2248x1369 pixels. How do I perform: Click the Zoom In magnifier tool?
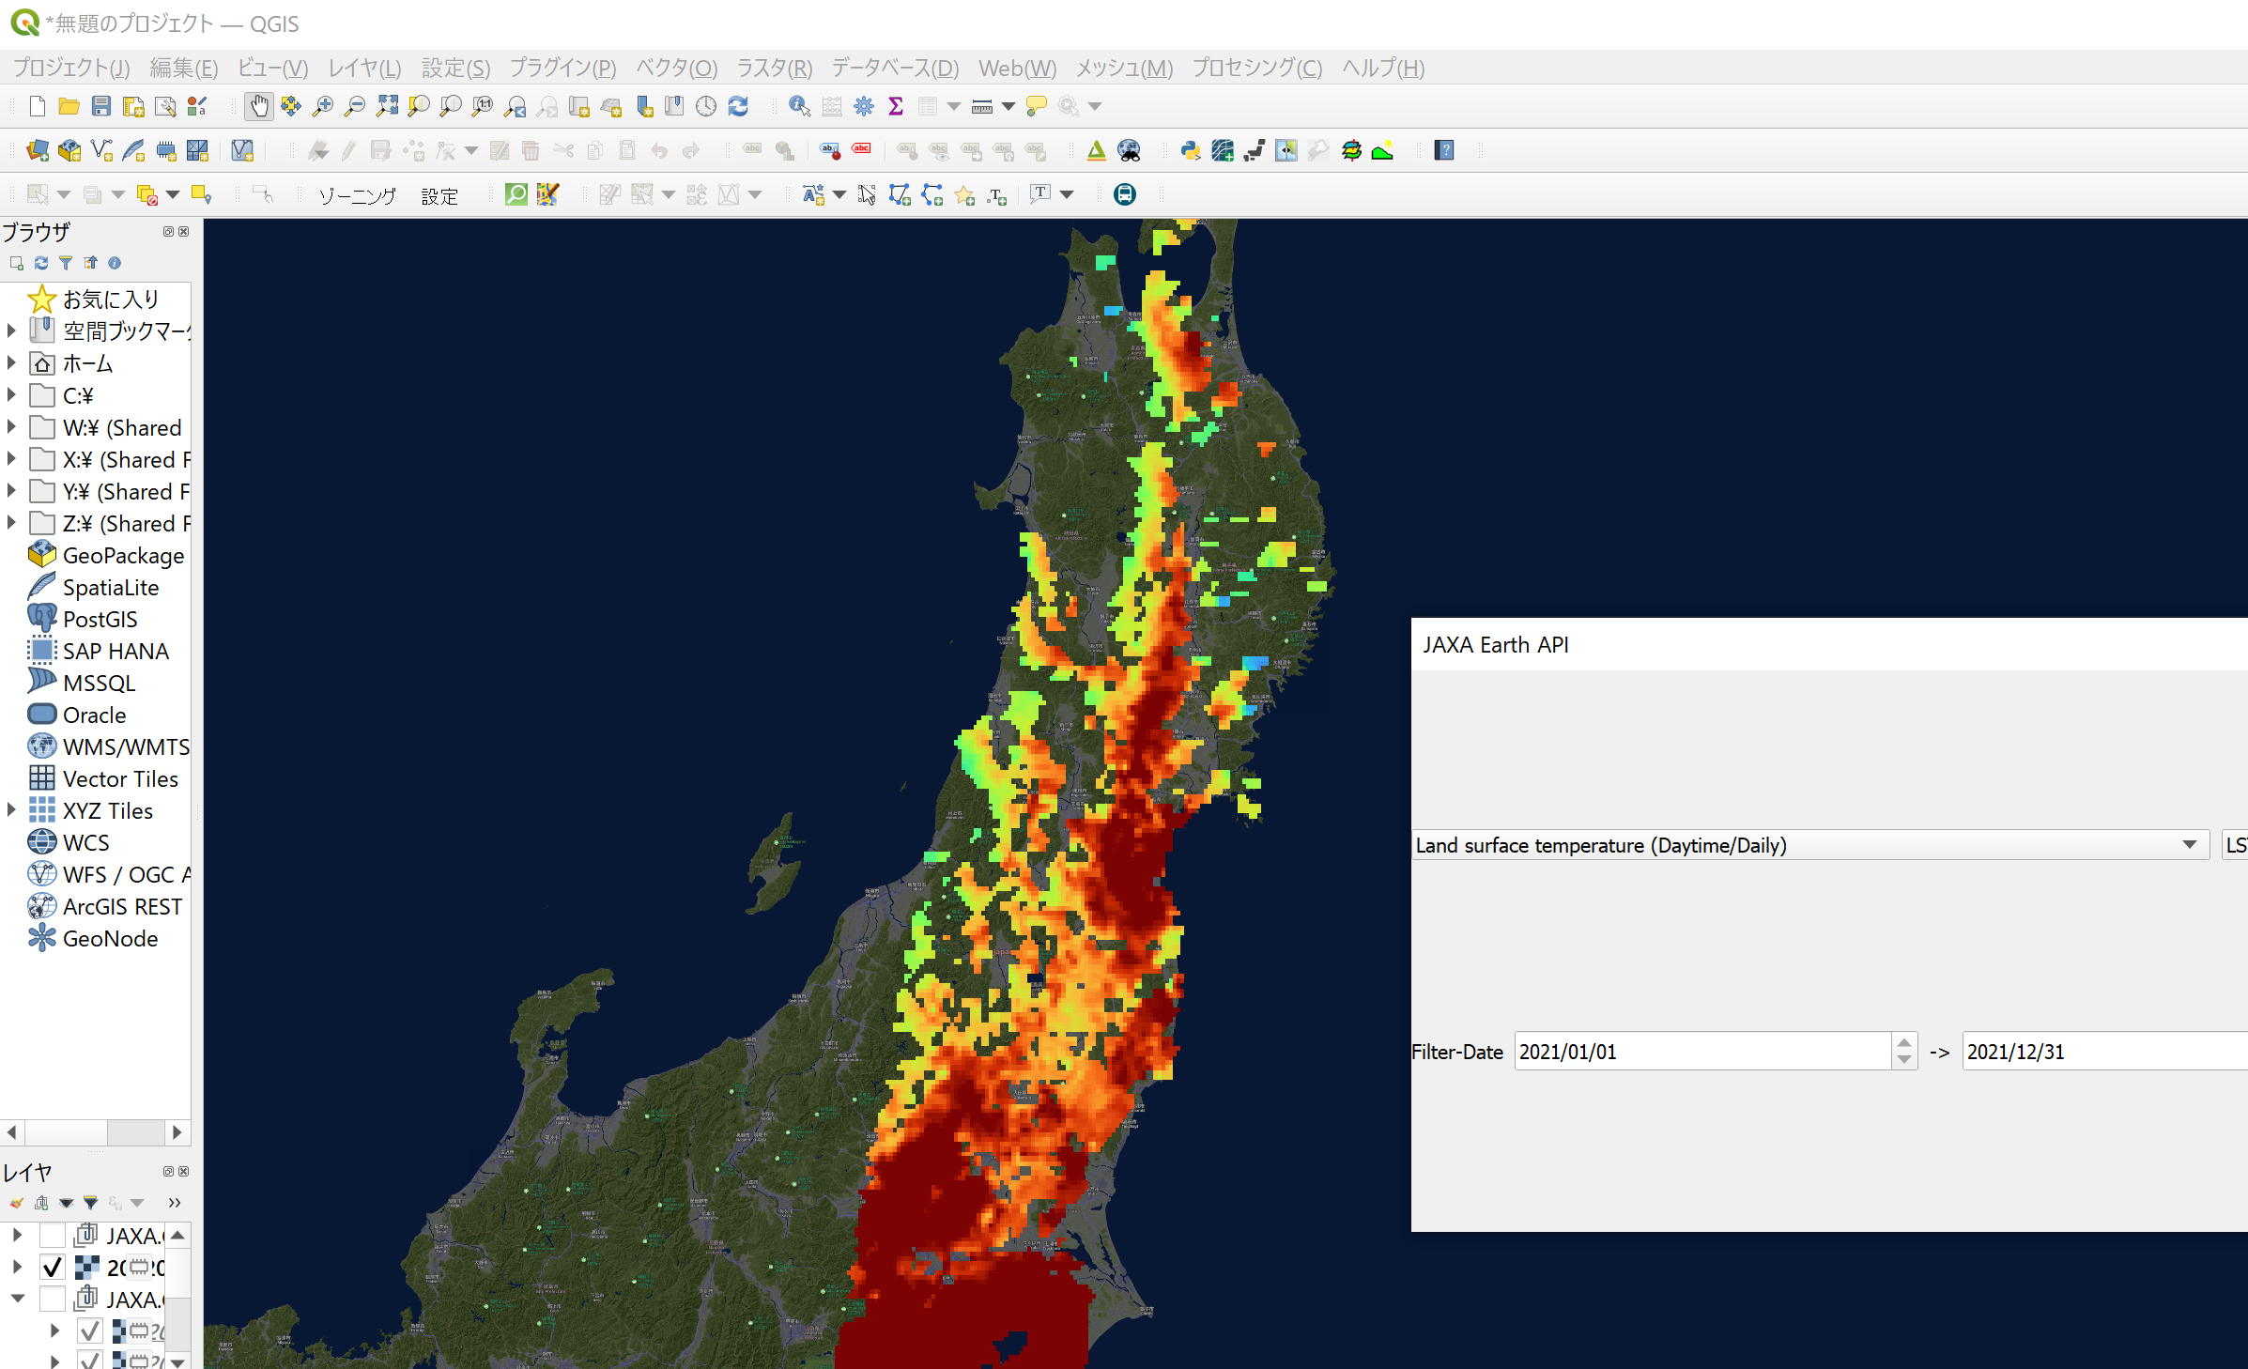click(x=322, y=106)
